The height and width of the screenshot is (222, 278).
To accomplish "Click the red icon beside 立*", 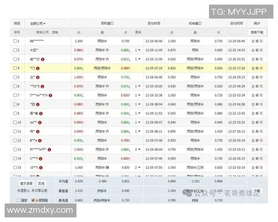I will pos(38,78).
